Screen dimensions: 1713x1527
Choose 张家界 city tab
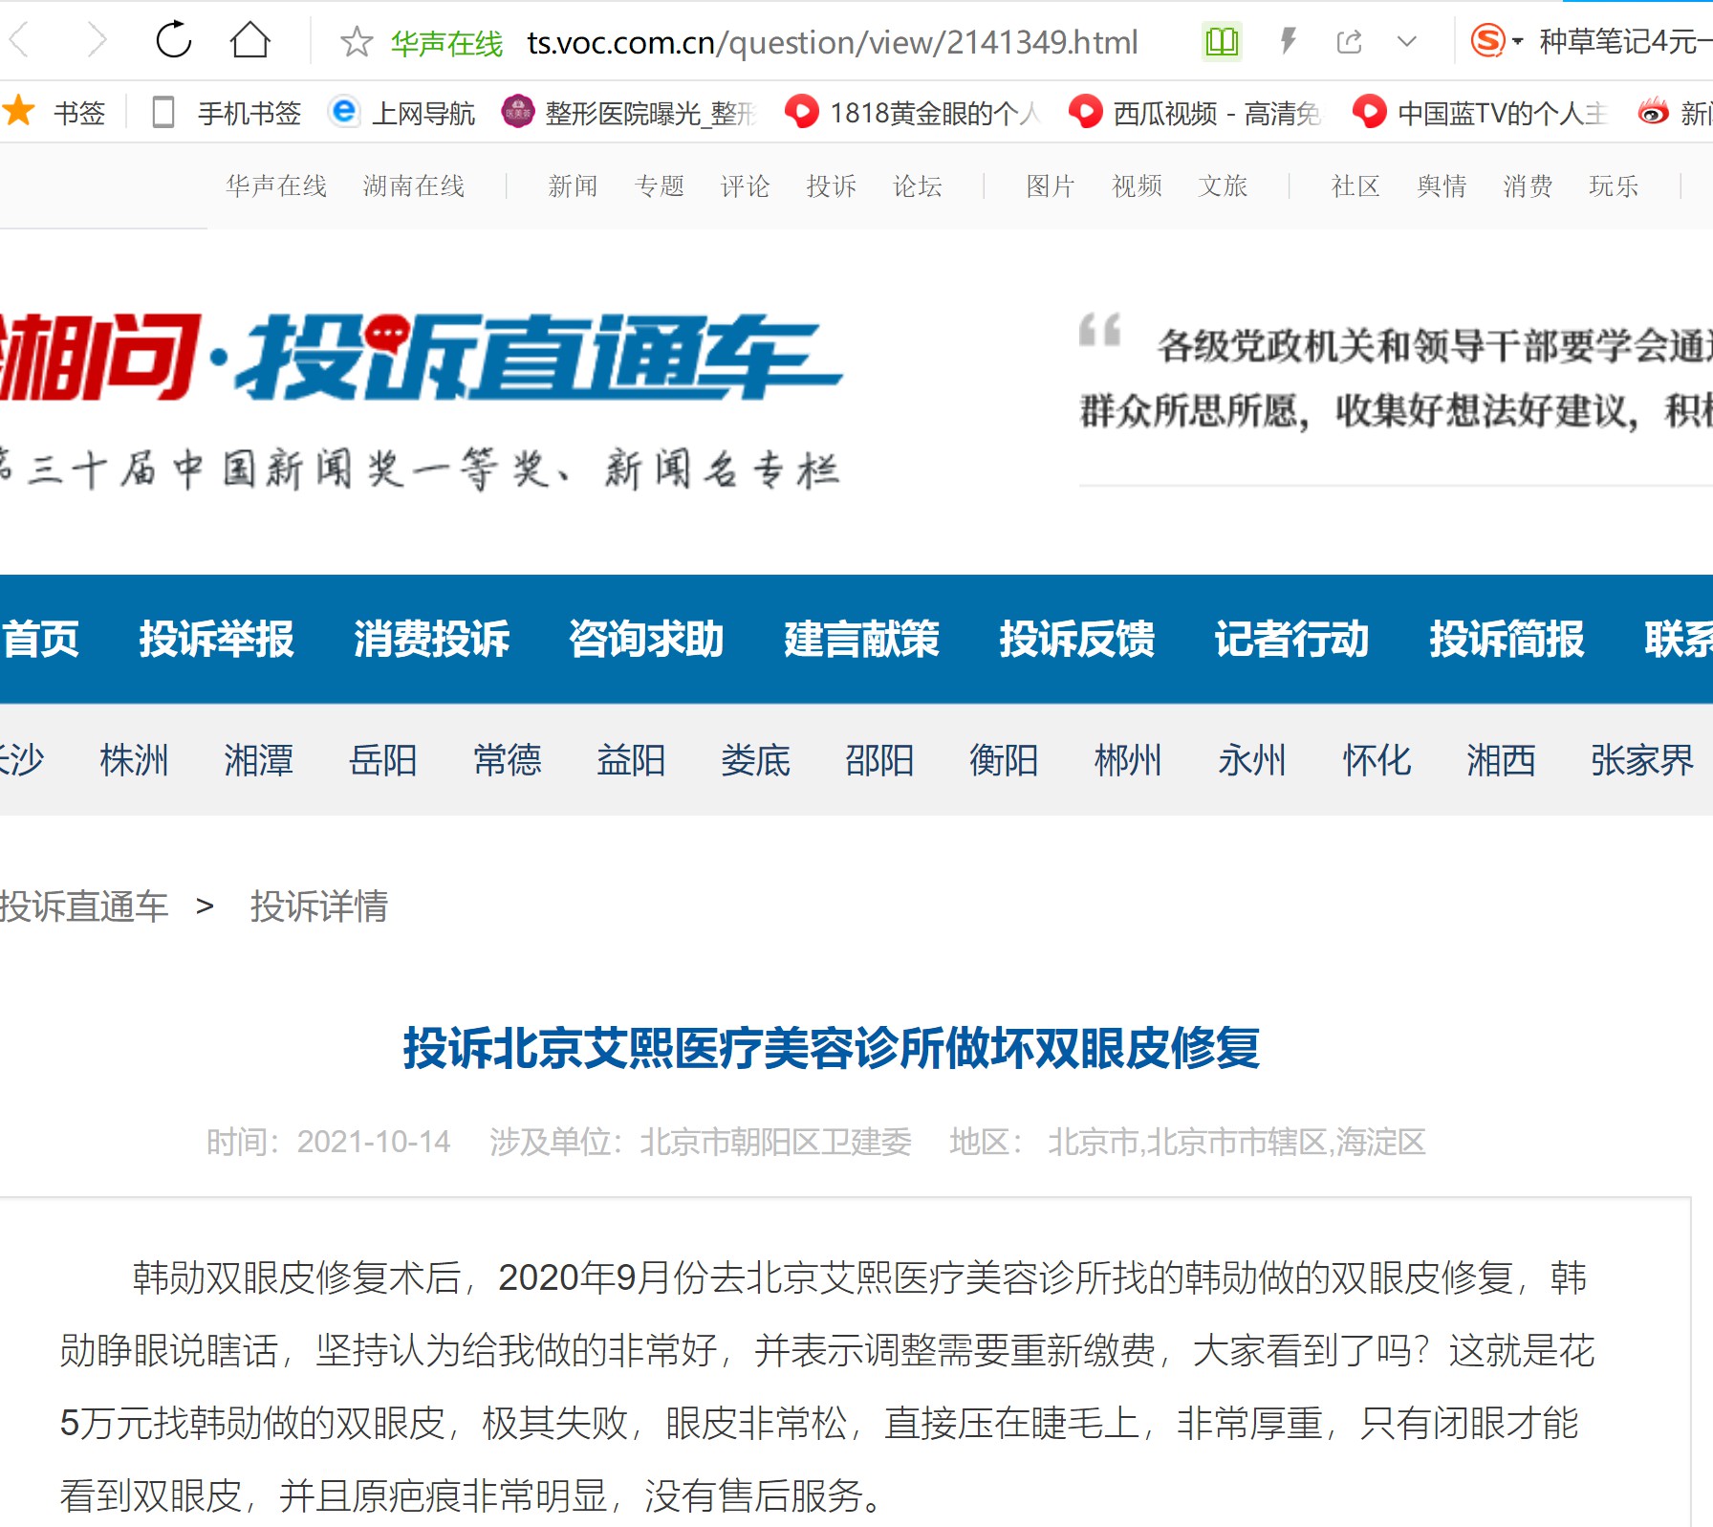pos(1642,761)
